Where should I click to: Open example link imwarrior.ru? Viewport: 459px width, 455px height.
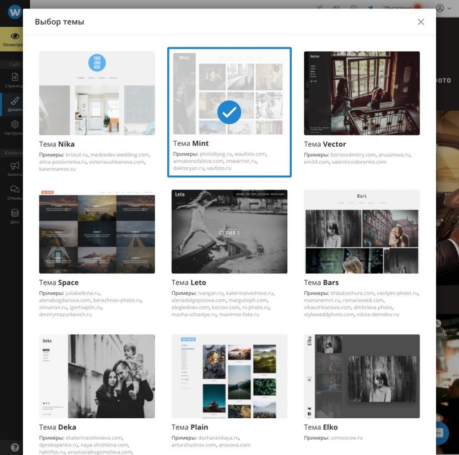pyautogui.click(x=241, y=161)
